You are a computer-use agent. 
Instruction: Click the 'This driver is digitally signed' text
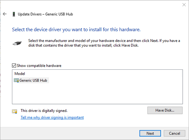(x=44, y=111)
